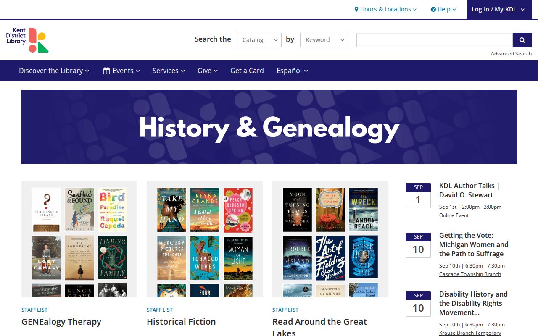This screenshot has height=336, width=538.
Task: Open Getting the Vote suffrage event
Action: click(x=474, y=244)
